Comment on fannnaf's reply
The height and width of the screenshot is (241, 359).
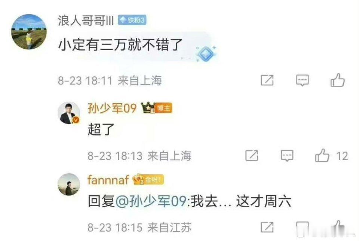tap(303, 228)
